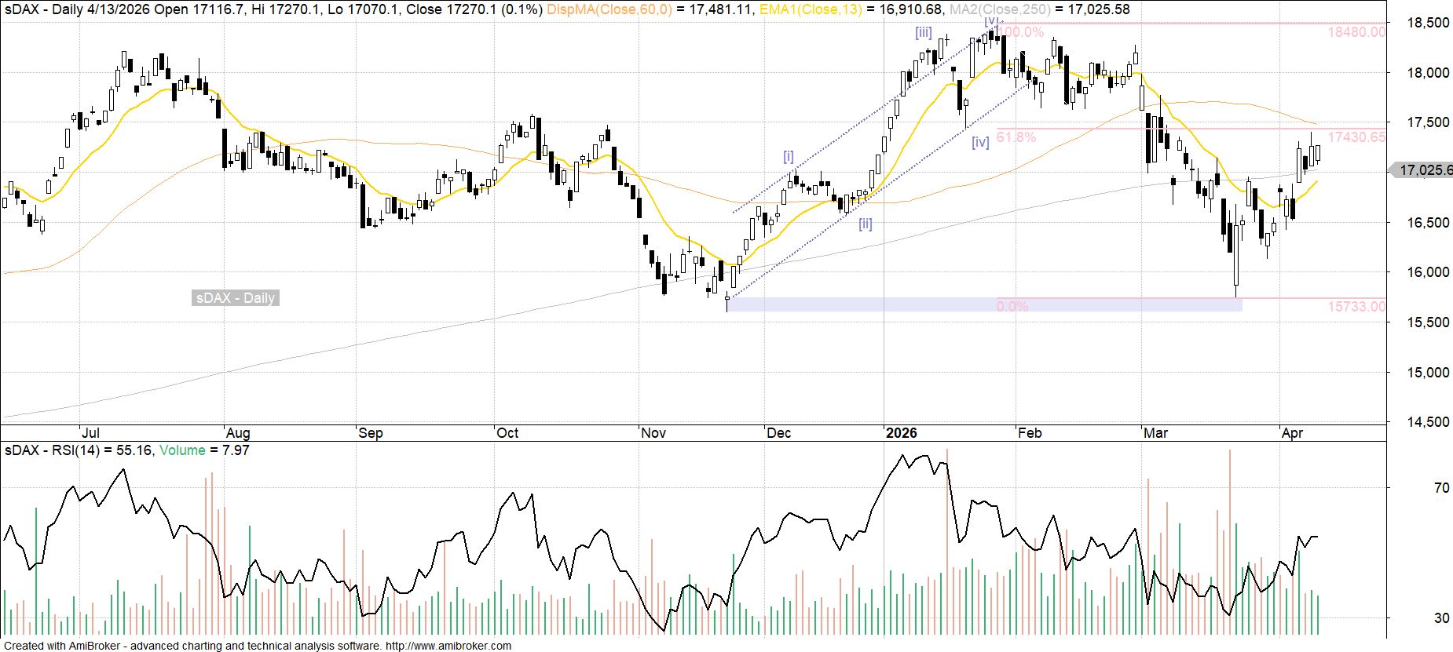
Task: Click the 2026 year marker on time axis
Action: pyautogui.click(x=901, y=433)
